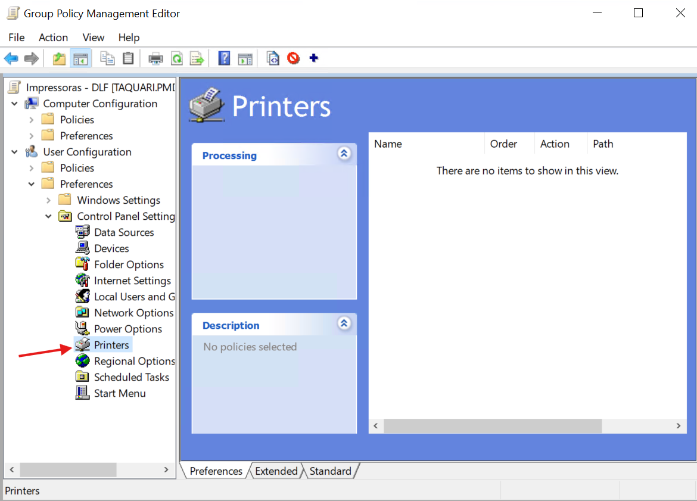Open the Action menu
Viewport: 697px width, 501px height.
(53, 38)
